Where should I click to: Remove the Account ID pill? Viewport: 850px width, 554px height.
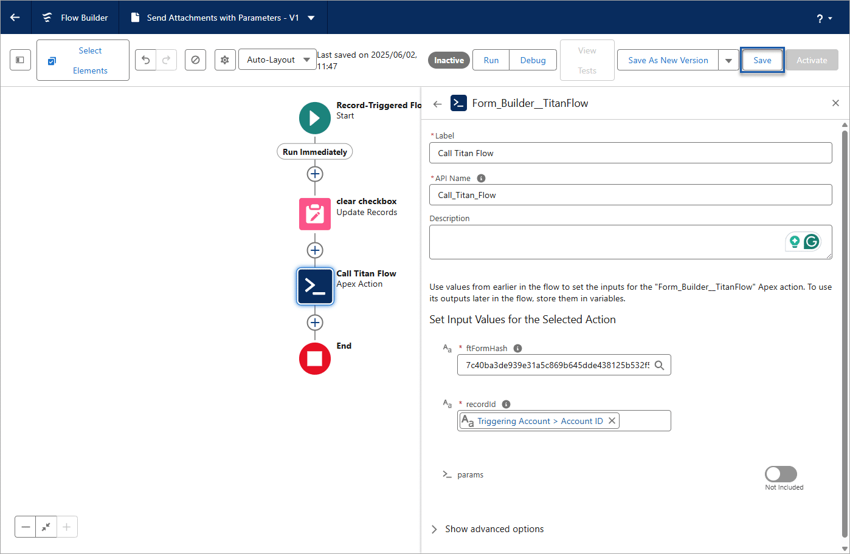[x=612, y=420]
